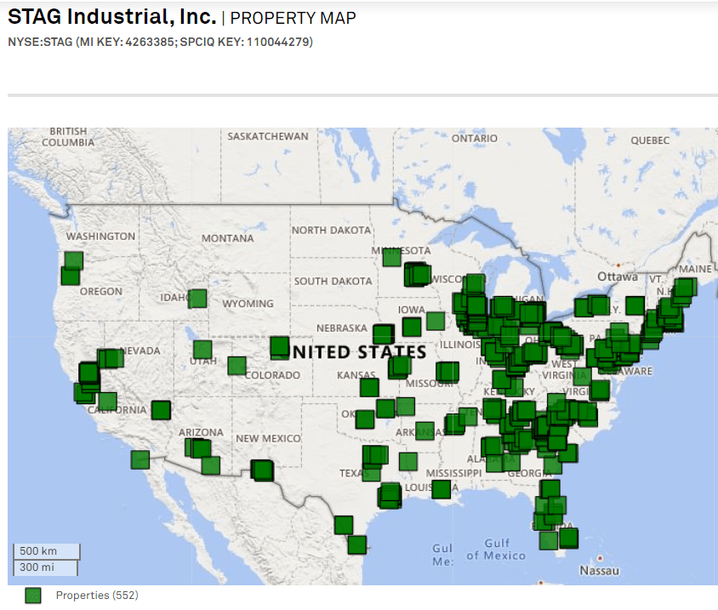Click the 'Ottawa' city label

(618, 276)
